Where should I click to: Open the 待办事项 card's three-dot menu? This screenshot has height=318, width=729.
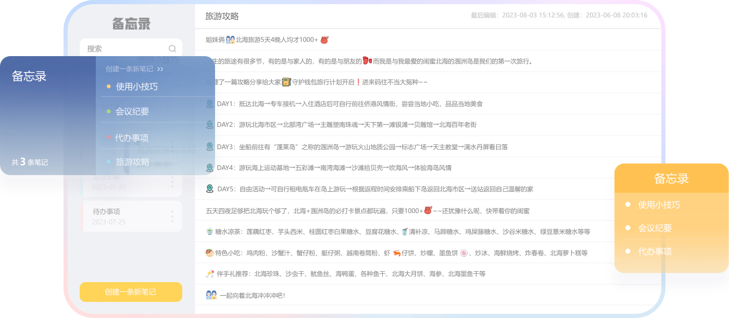172,216
